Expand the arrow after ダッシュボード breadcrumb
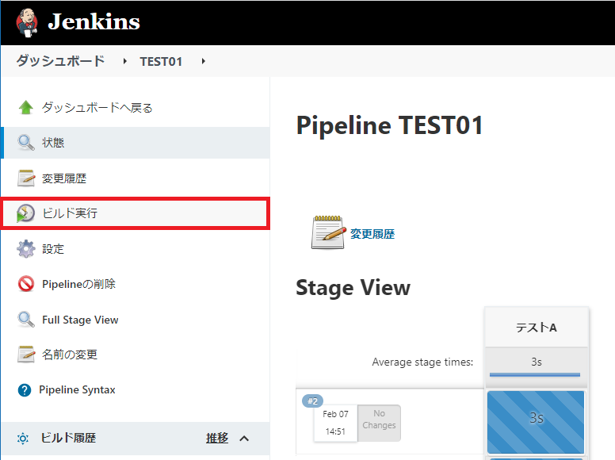The height and width of the screenshot is (460, 615). (x=124, y=61)
